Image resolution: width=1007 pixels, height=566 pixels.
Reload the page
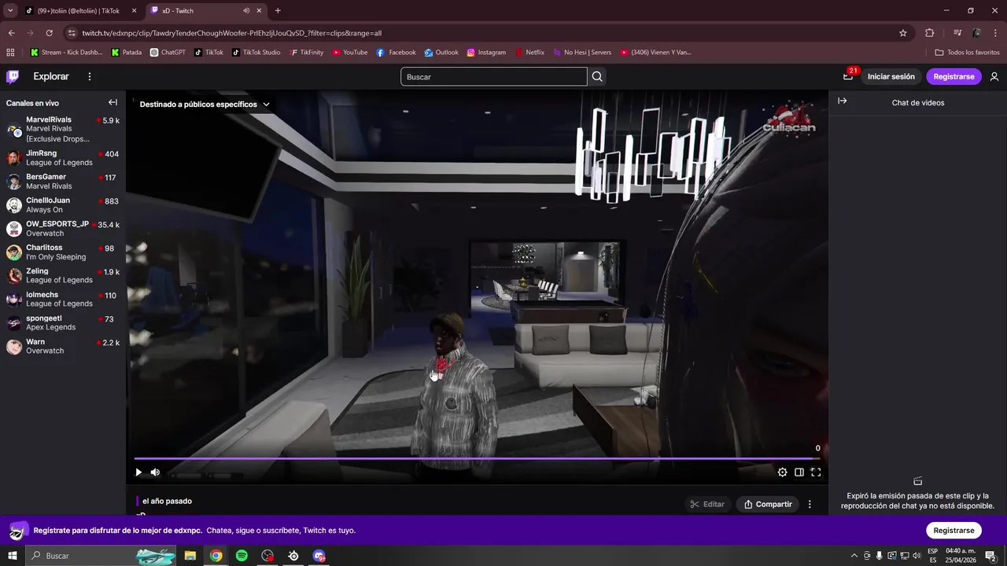point(49,33)
